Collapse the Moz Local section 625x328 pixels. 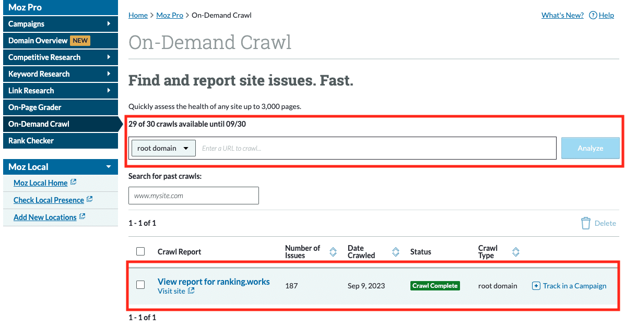point(109,167)
